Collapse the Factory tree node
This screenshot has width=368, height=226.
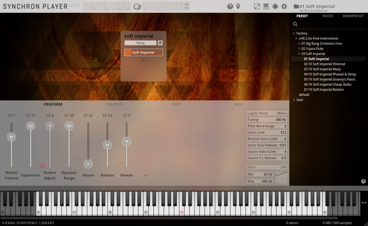[293, 33]
